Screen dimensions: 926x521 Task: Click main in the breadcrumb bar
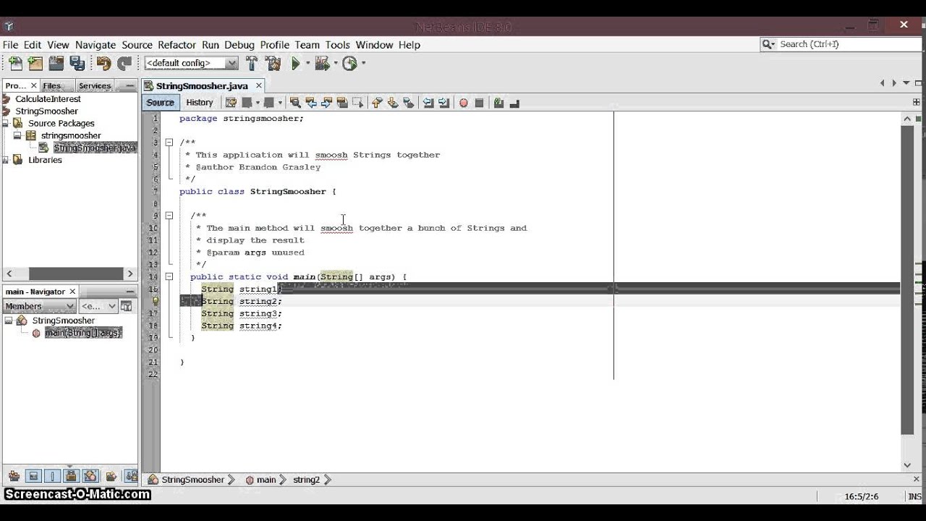pyautogui.click(x=266, y=480)
